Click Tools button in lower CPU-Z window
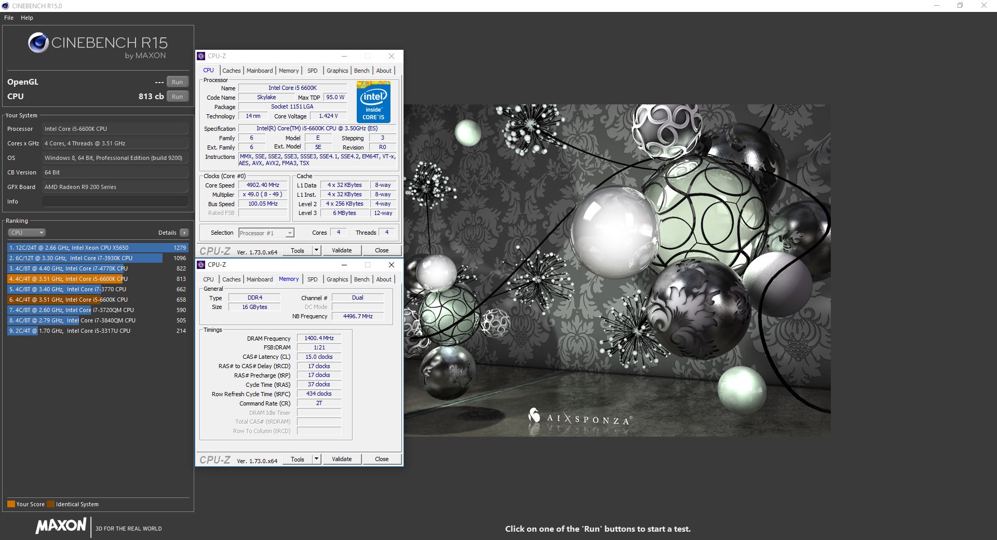The image size is (997, 540). (x=298, y=459)
